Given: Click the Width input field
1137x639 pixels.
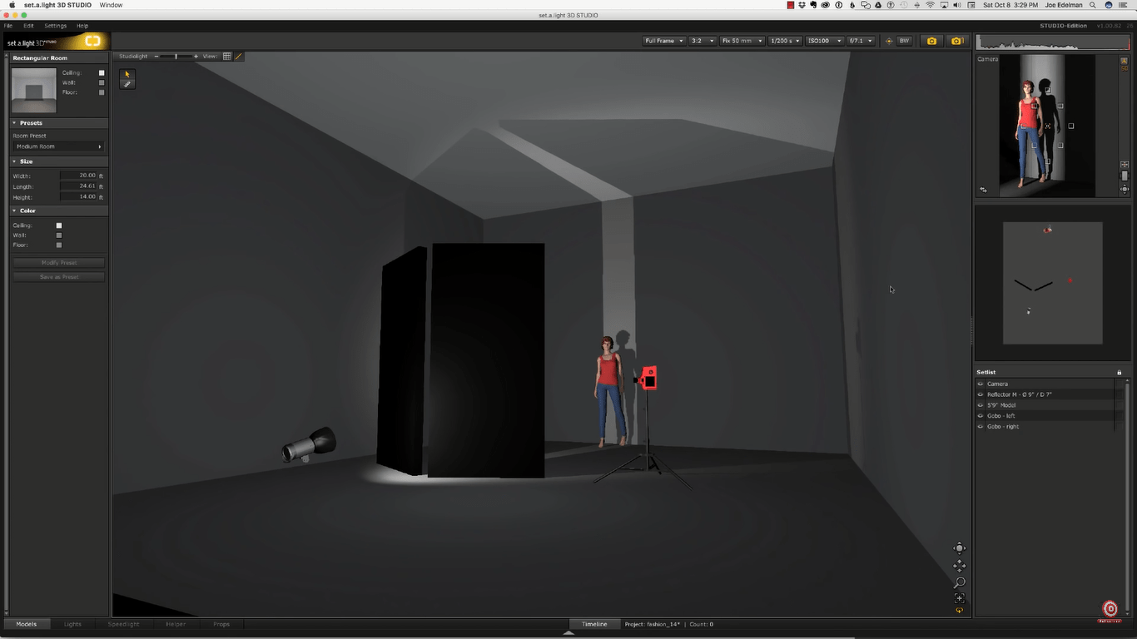Looking at the screenshot, I should [x=78, y=176].
